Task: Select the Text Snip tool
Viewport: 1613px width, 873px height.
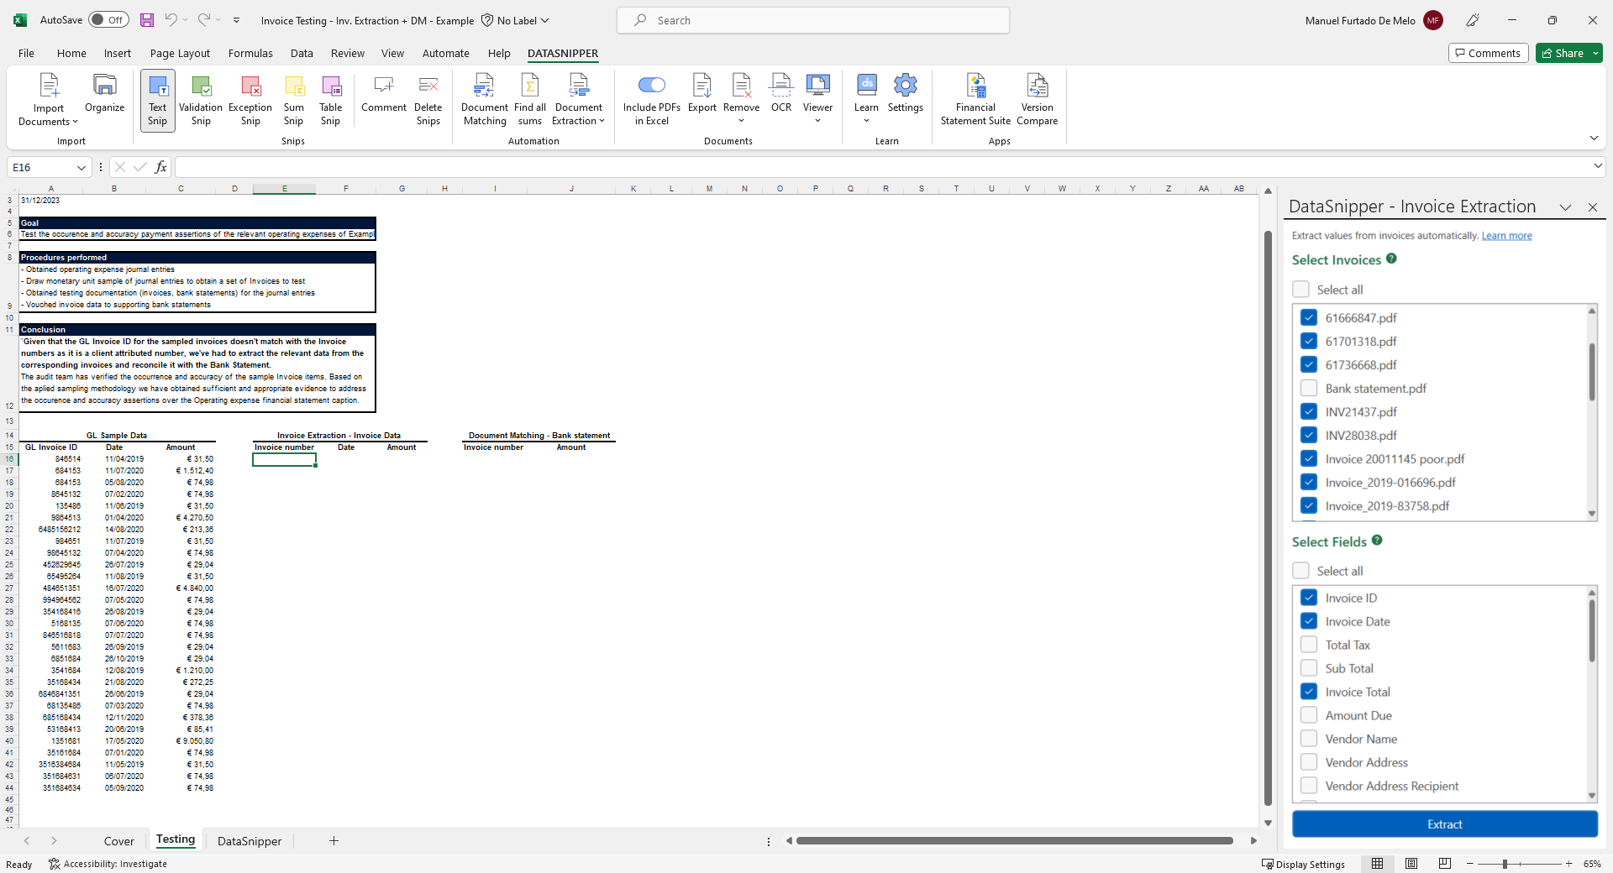Action: click(x=156, y=99)
